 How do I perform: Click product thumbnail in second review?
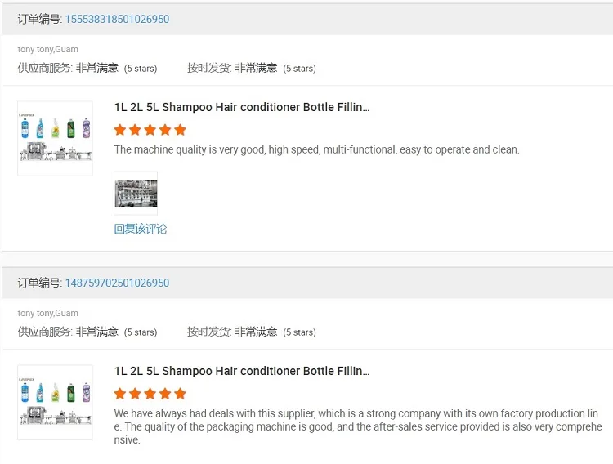pyautogui.click(x=55, y=402)
